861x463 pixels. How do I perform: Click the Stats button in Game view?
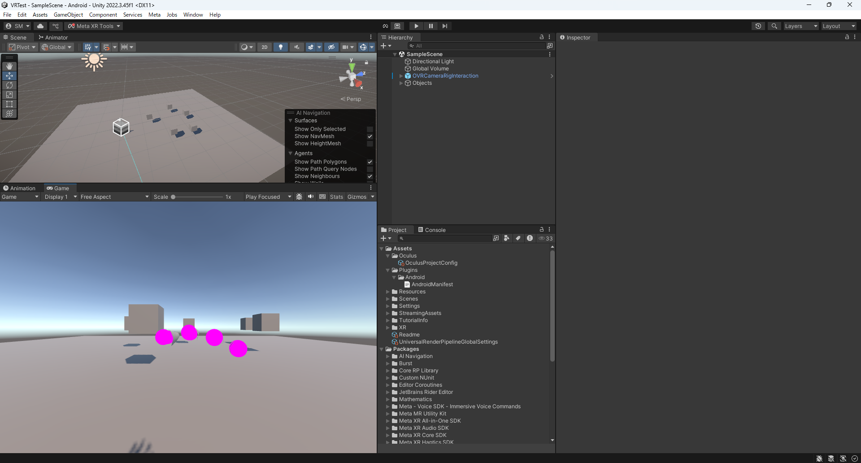point(336,197)
